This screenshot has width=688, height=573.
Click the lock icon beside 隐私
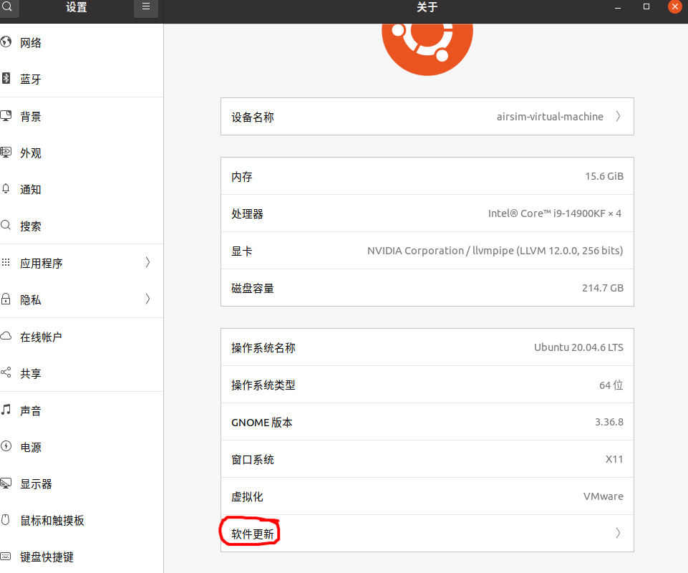6,299
